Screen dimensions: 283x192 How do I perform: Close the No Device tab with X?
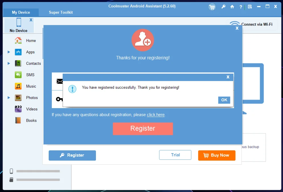coord(31,20)
